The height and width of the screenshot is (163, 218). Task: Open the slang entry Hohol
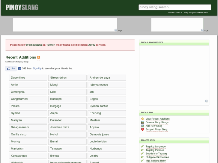click(x=67, y=134)
